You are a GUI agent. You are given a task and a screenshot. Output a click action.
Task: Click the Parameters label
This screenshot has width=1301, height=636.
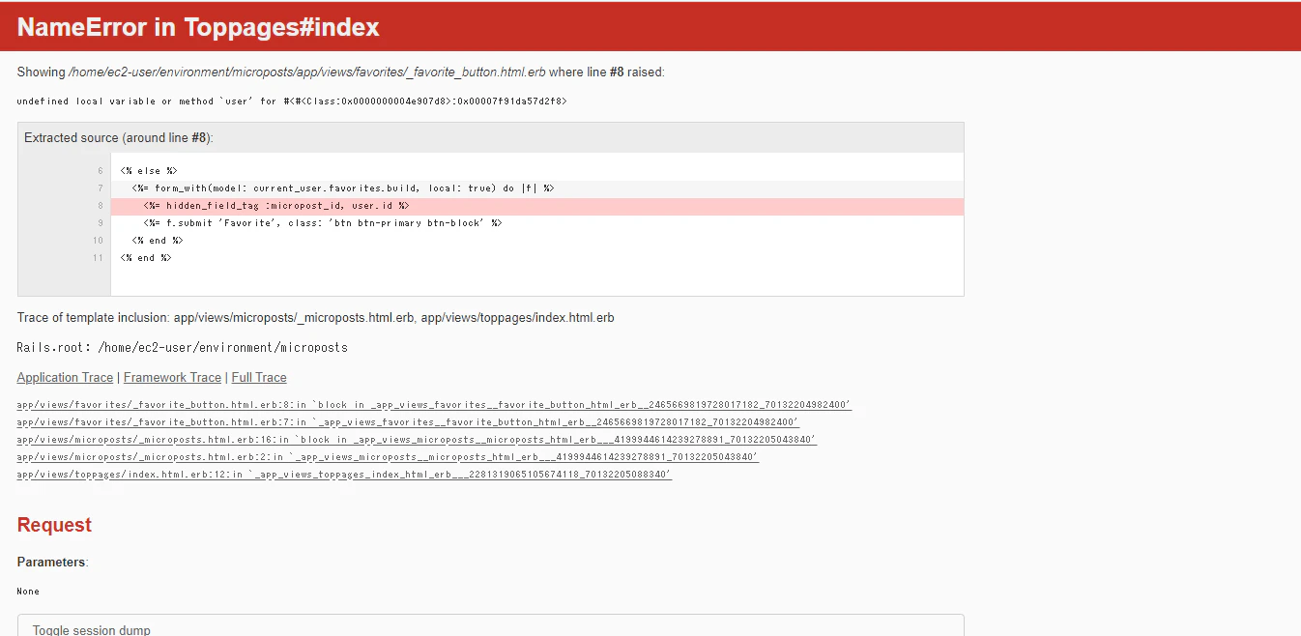pos(52,562)
